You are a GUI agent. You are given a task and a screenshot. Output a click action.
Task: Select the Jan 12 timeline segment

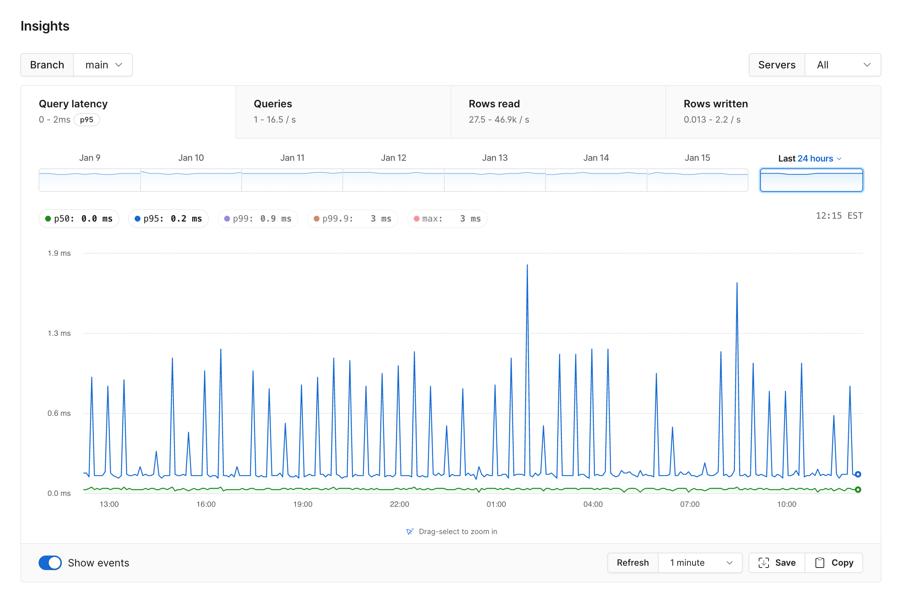pyautogui.click(x=393, y=180)
